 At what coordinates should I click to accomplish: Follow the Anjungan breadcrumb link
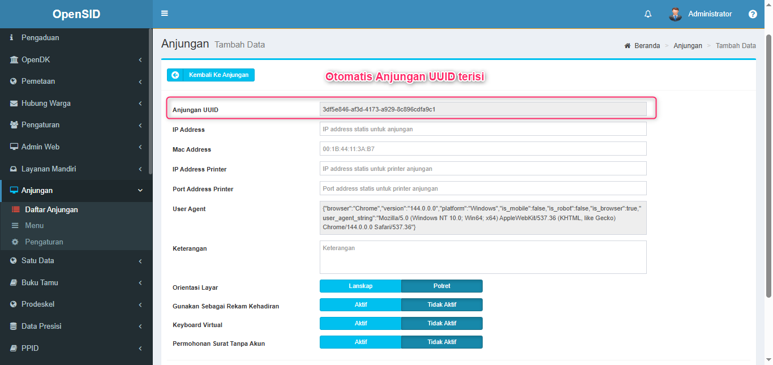click(x=688, y=46)
